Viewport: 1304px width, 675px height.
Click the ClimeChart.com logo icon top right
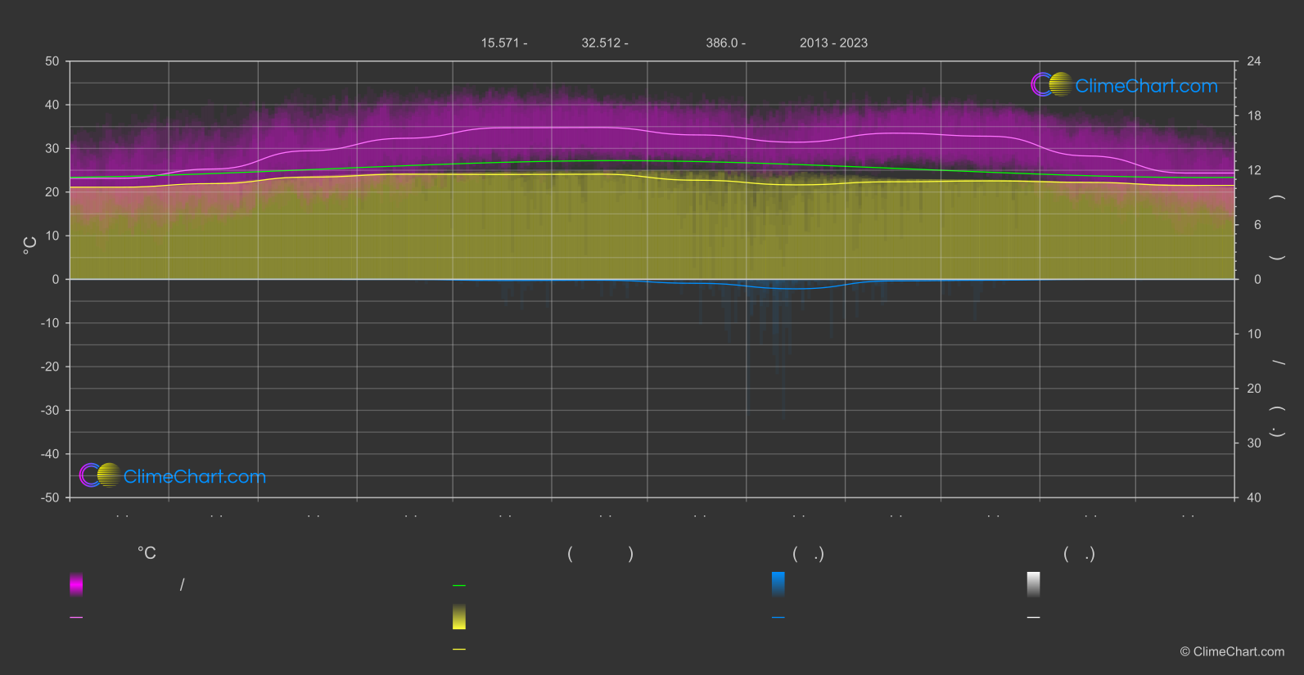1051,85
